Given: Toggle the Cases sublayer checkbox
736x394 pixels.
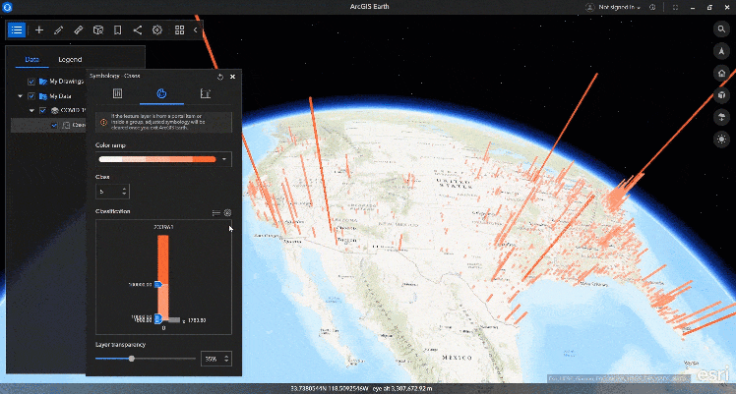Looking at the screenshot, I should pos(54,125).
